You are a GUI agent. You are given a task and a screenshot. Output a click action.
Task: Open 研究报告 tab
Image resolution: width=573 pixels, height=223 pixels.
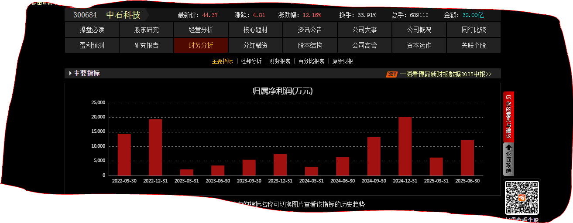(x=147, y=45)
